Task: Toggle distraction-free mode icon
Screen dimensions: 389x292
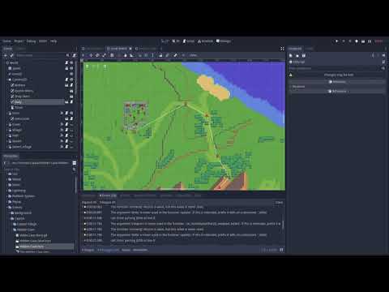Action: point(282,49)
